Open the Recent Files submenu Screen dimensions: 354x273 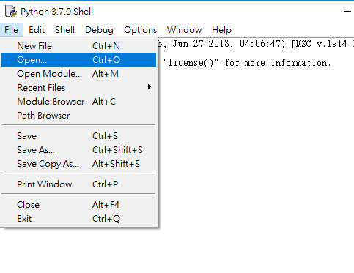pos(78,88)
